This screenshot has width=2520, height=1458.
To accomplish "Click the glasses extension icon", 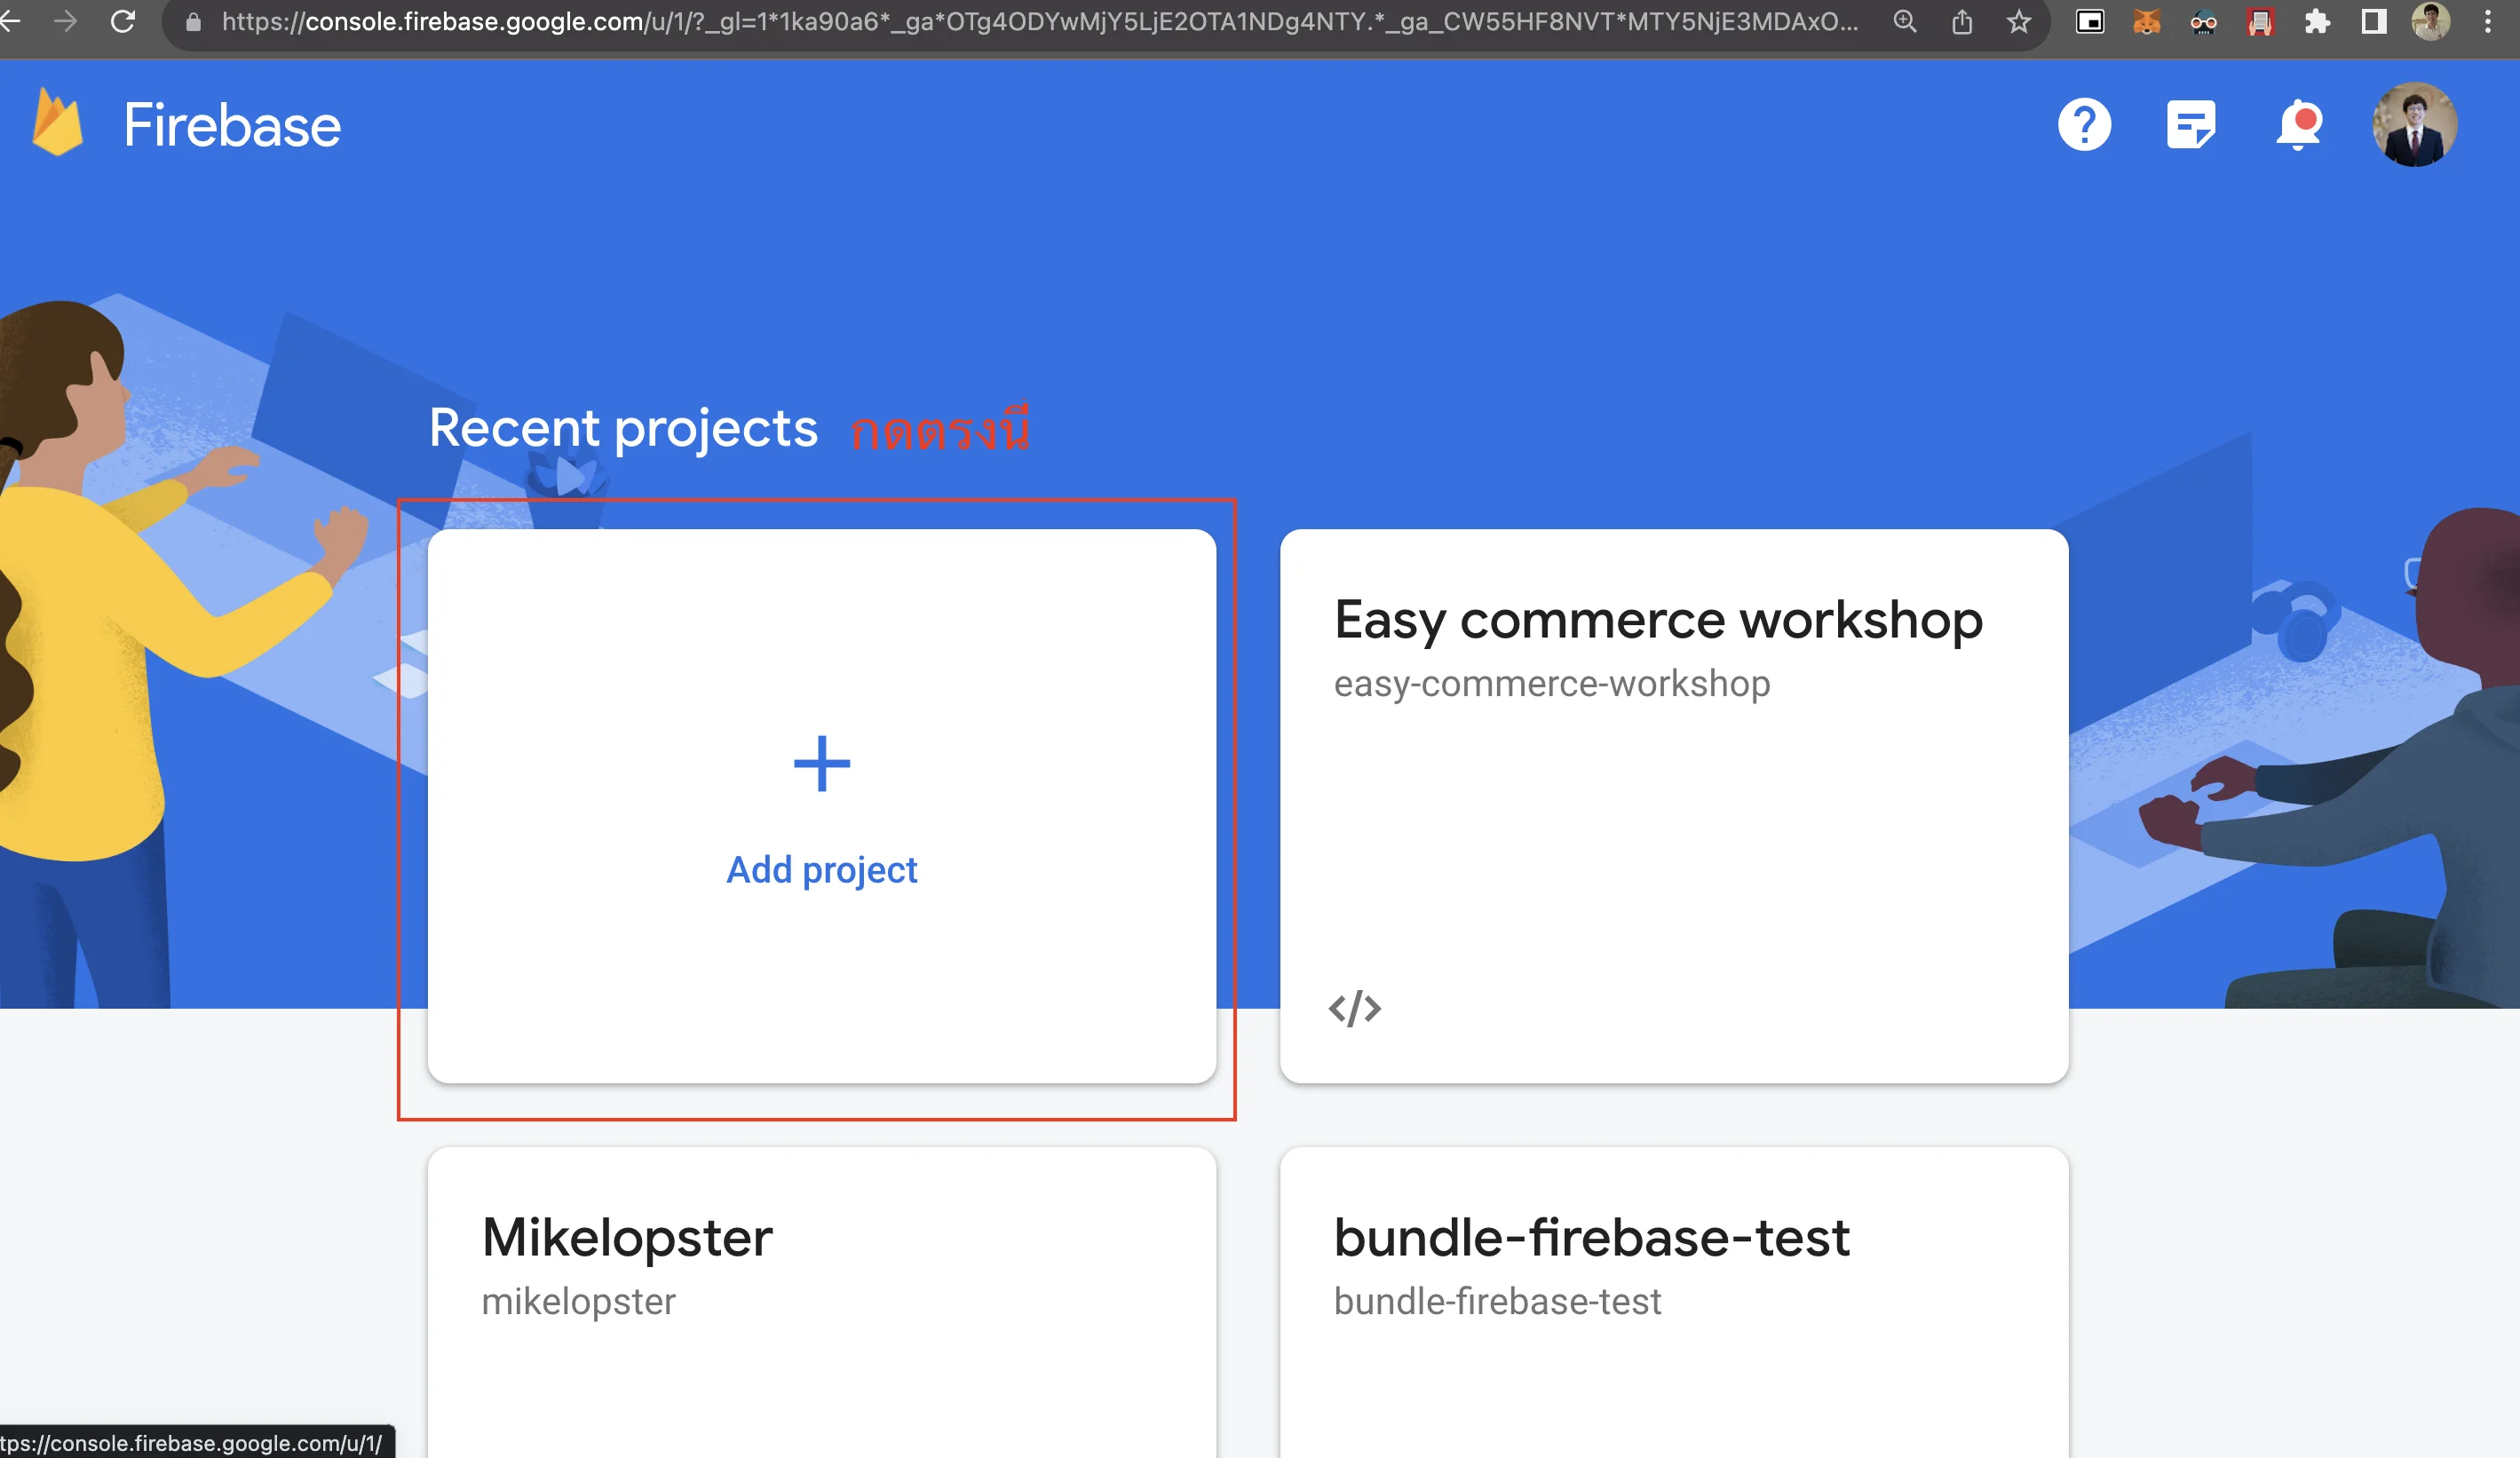I will 2203,22.
